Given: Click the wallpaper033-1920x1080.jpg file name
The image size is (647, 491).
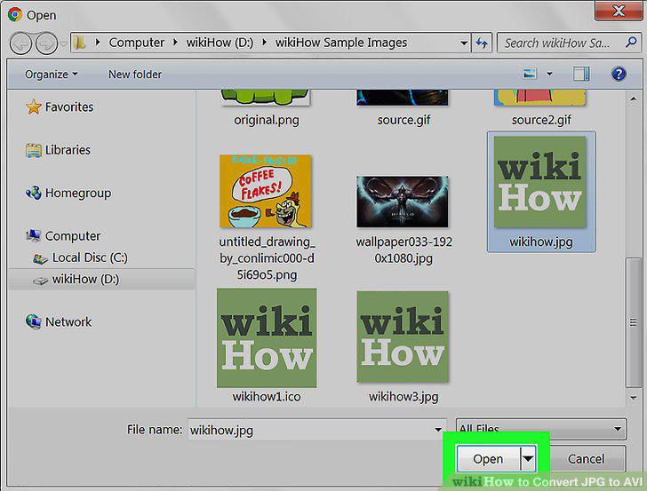Looking at the screenshot, I should point(404,249).
